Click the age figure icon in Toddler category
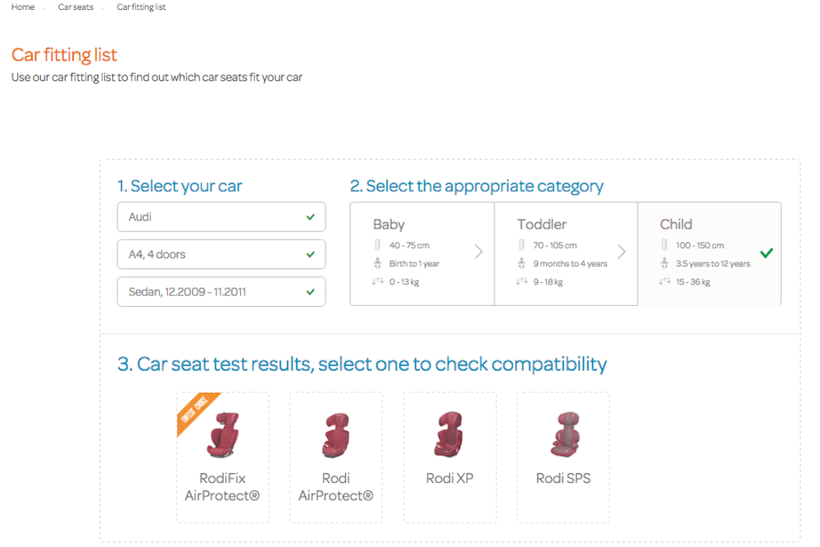Screen dimensions: 820x547 click(522, 263)
